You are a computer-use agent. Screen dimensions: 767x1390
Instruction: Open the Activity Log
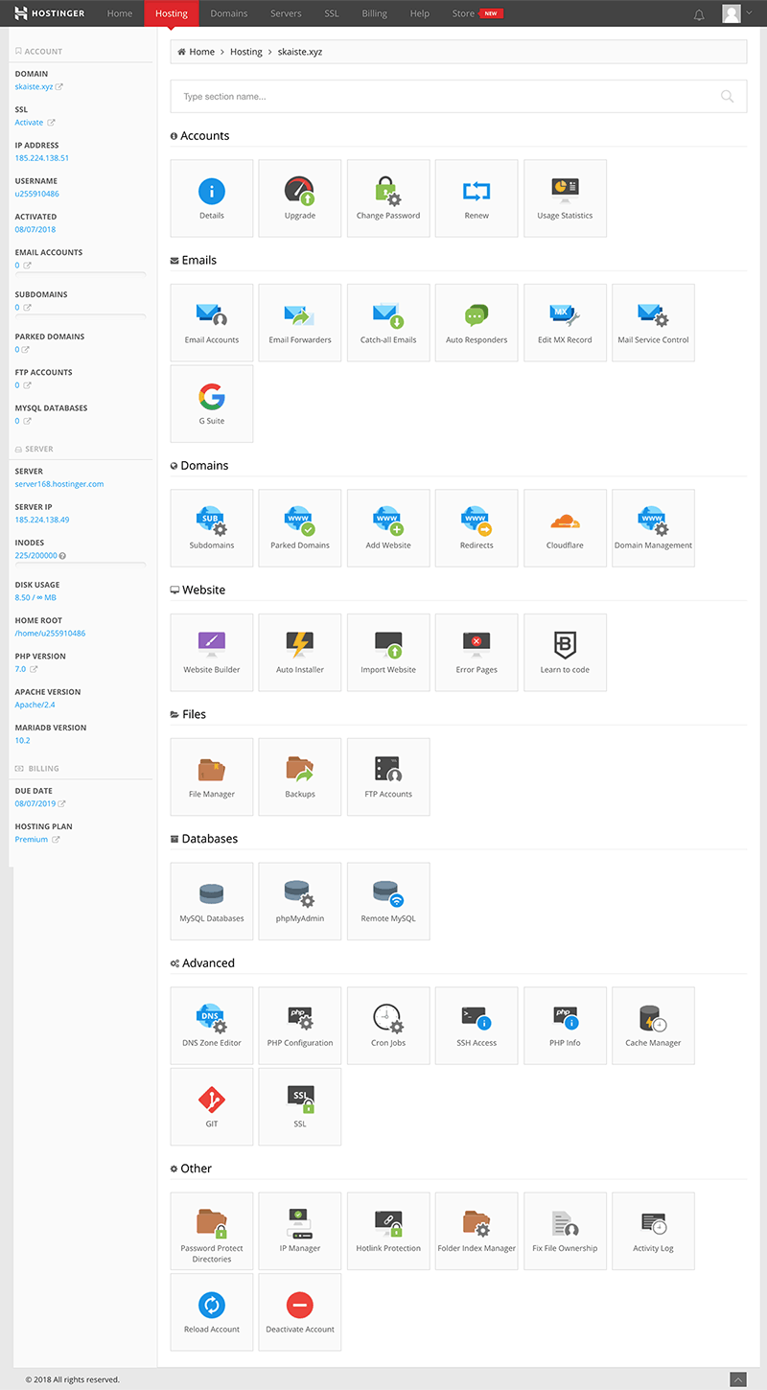[653, 1231]
